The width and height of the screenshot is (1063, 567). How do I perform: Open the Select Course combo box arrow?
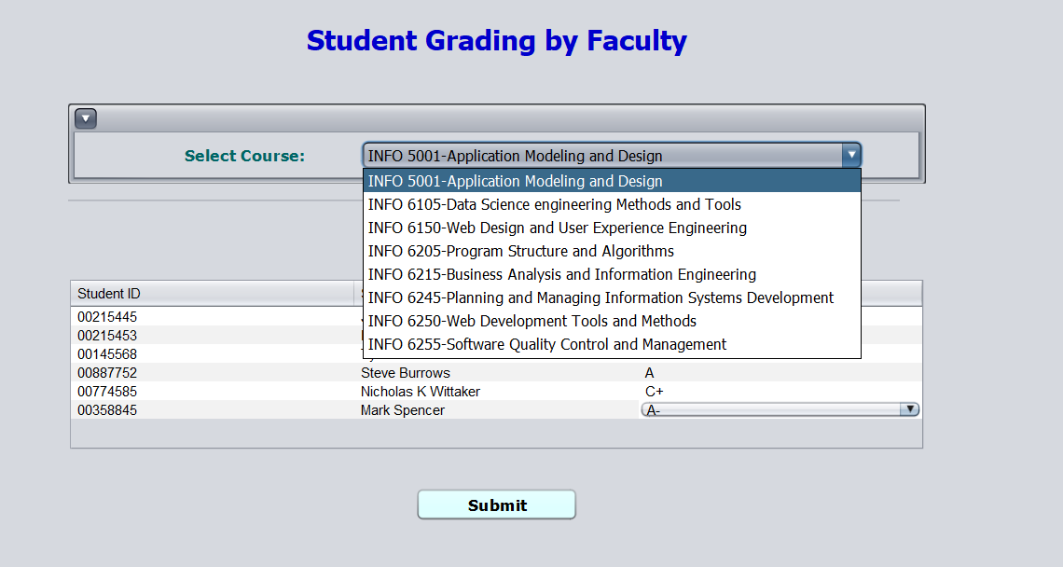pos(850,156)
